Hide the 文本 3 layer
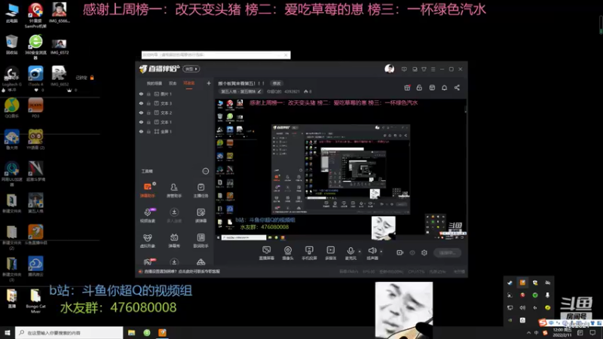 tap(141, 103)
